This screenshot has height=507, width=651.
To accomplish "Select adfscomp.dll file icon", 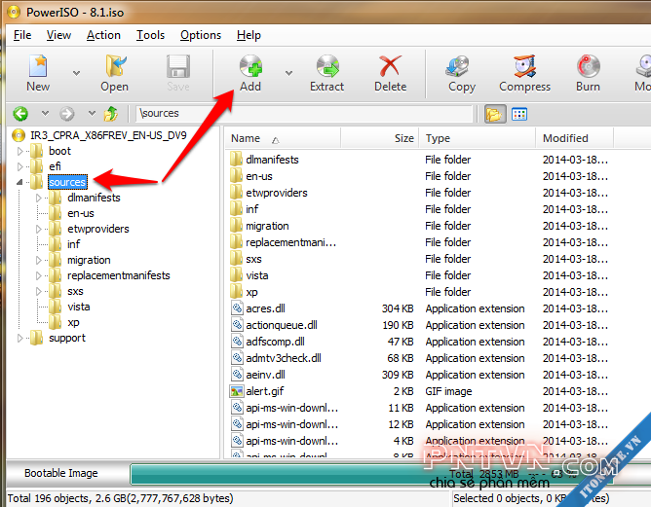I will (237, 342).
